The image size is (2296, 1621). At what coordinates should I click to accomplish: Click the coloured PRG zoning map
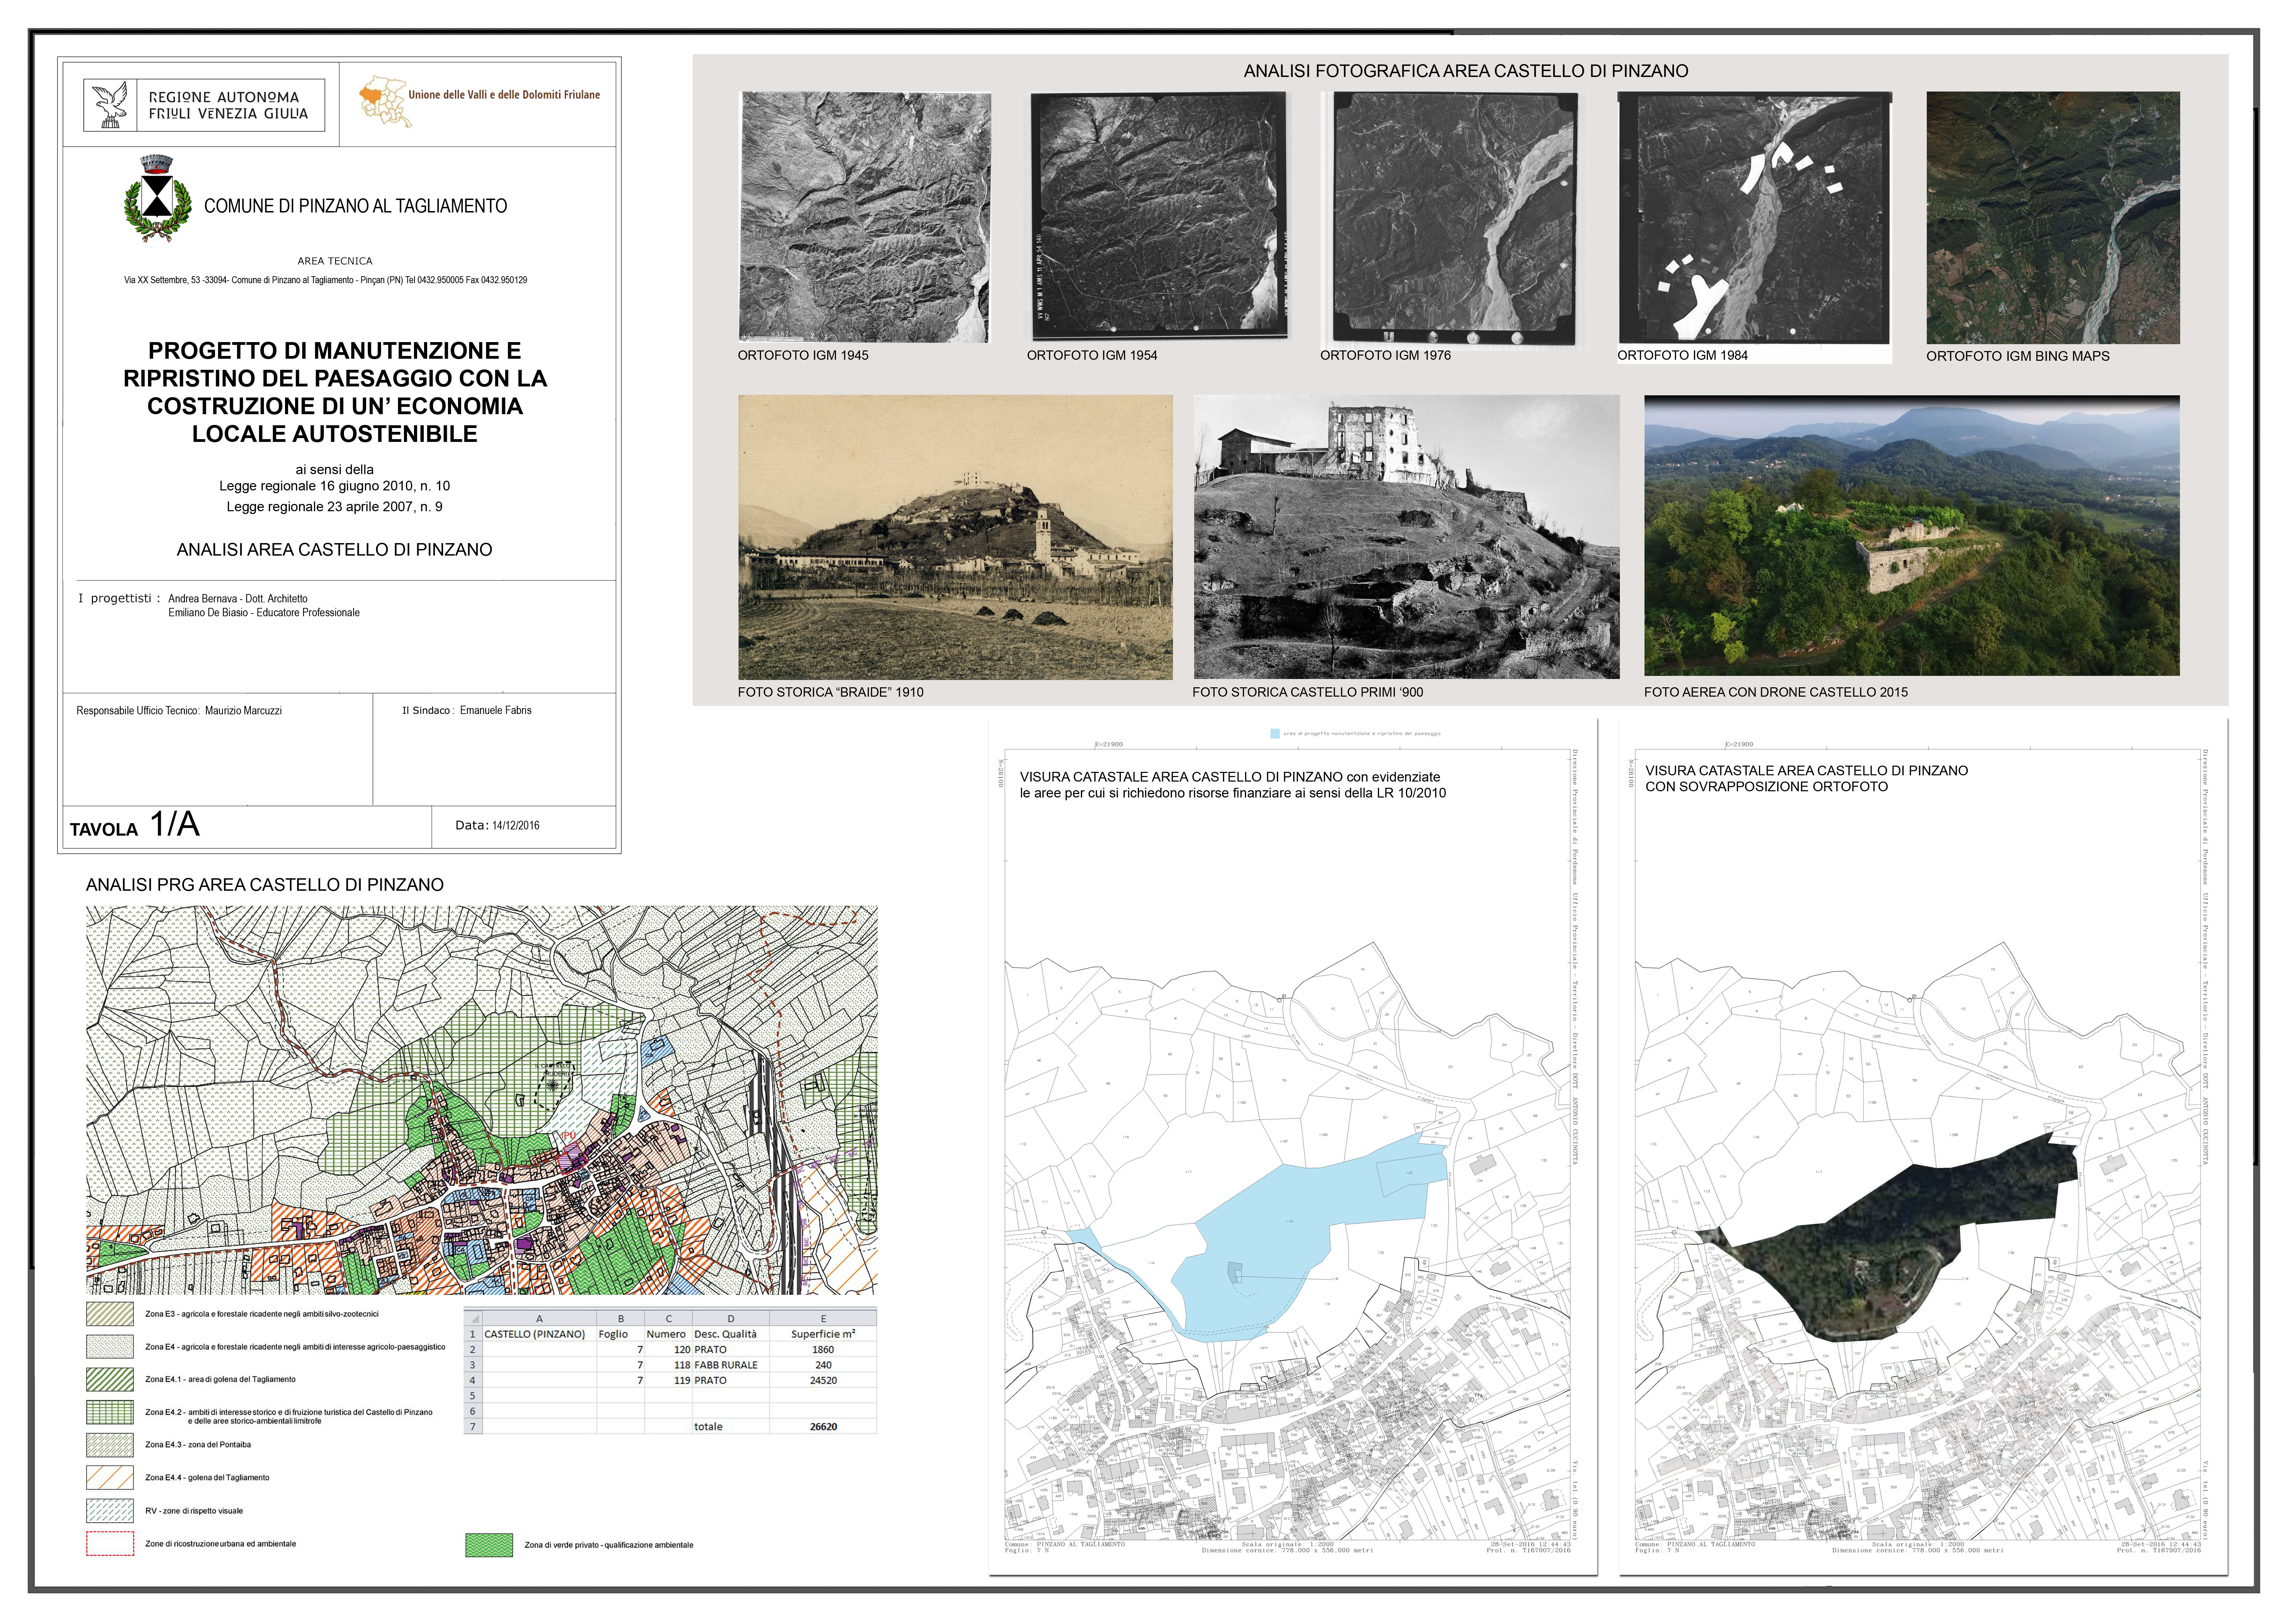pyautogui.click(x=482, y=1100)
